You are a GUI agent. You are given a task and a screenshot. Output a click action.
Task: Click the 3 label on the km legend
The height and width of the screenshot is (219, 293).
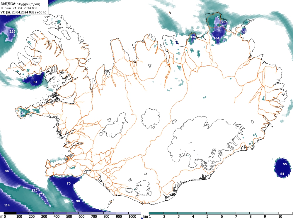click(x=179, y=217)
